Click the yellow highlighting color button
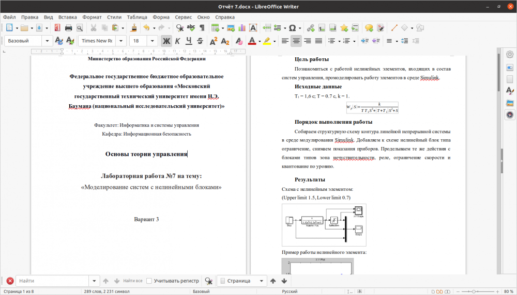This screenshot has width=517, height=295. point(267,41)
